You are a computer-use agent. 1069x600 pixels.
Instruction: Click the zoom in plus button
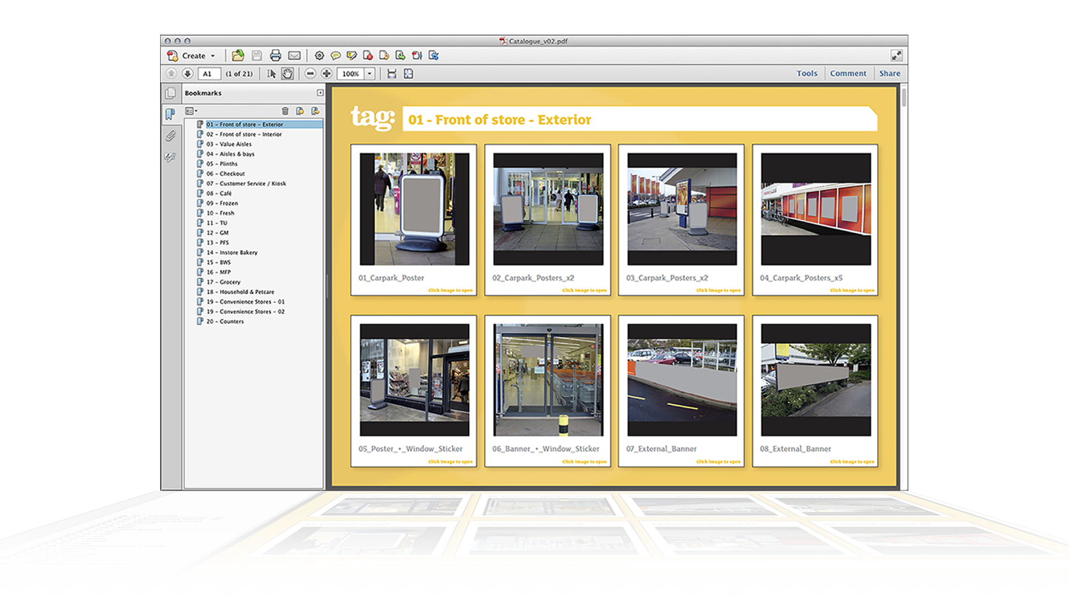click(326, 74)
